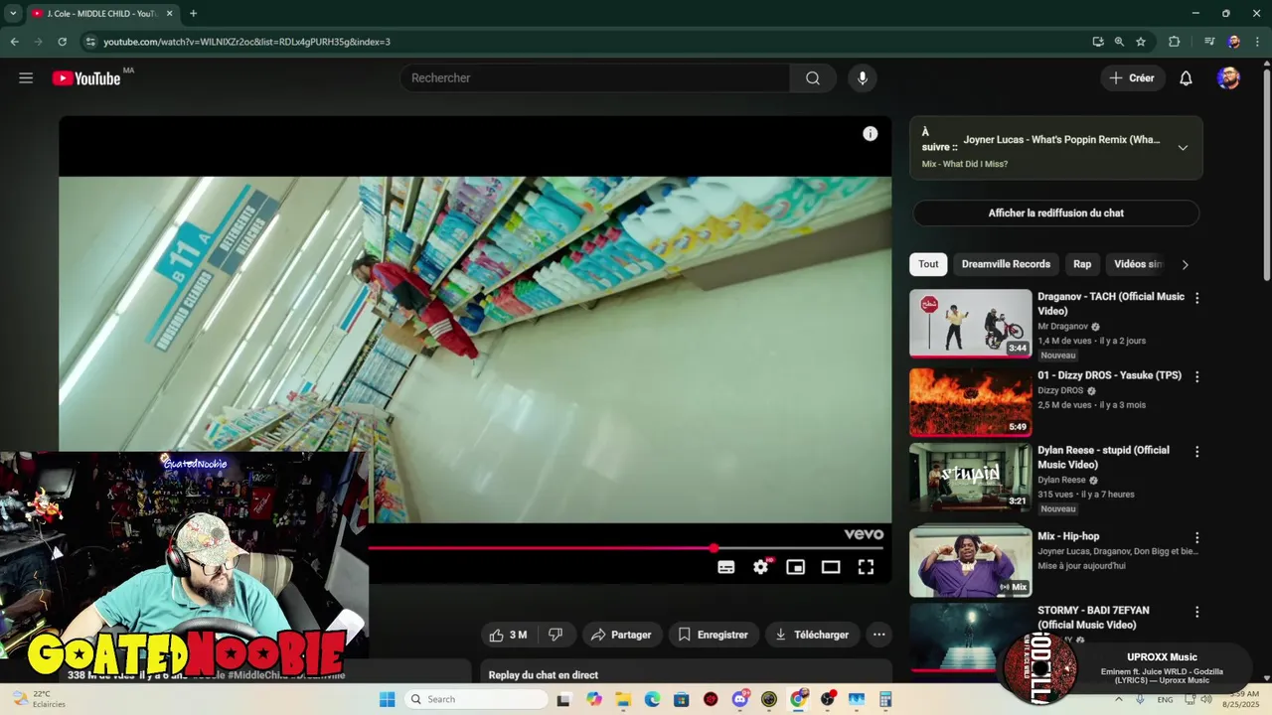Select the Rap filter chip
1272x715 pixels.
pos(1082,264)
